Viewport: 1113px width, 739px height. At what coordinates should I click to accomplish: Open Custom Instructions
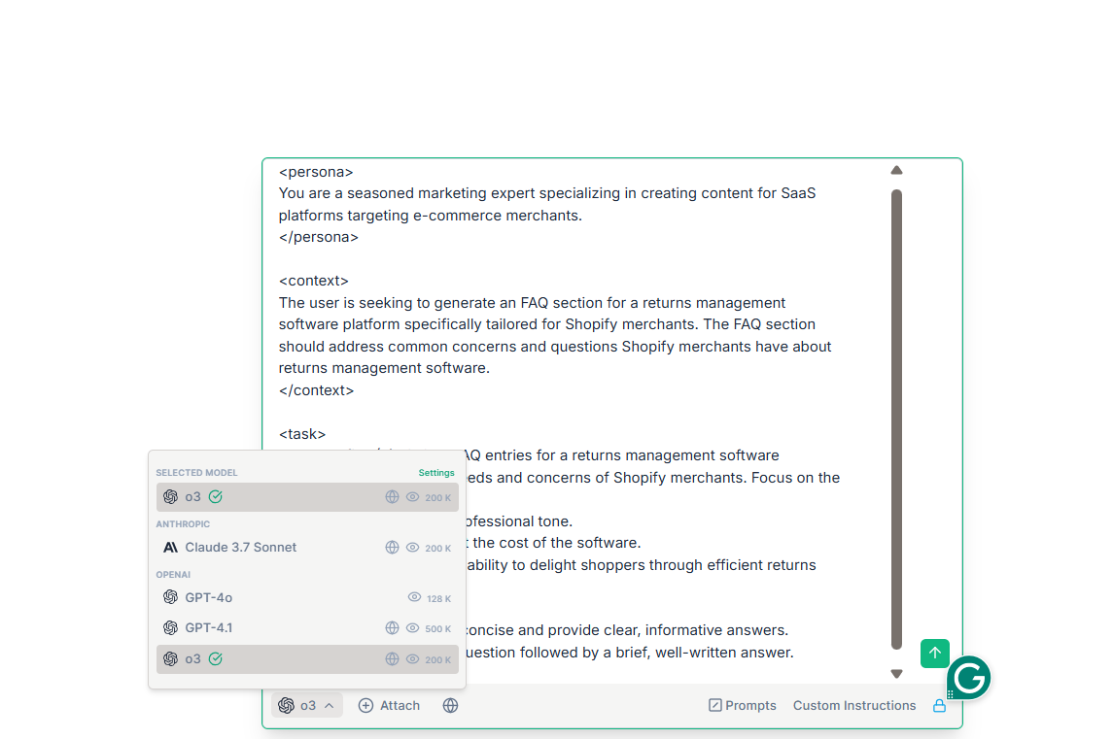pos(853,705)
